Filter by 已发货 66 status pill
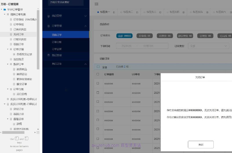Image resolution: width=232 pixels, height=153 pixels. (x=205, y=36)
